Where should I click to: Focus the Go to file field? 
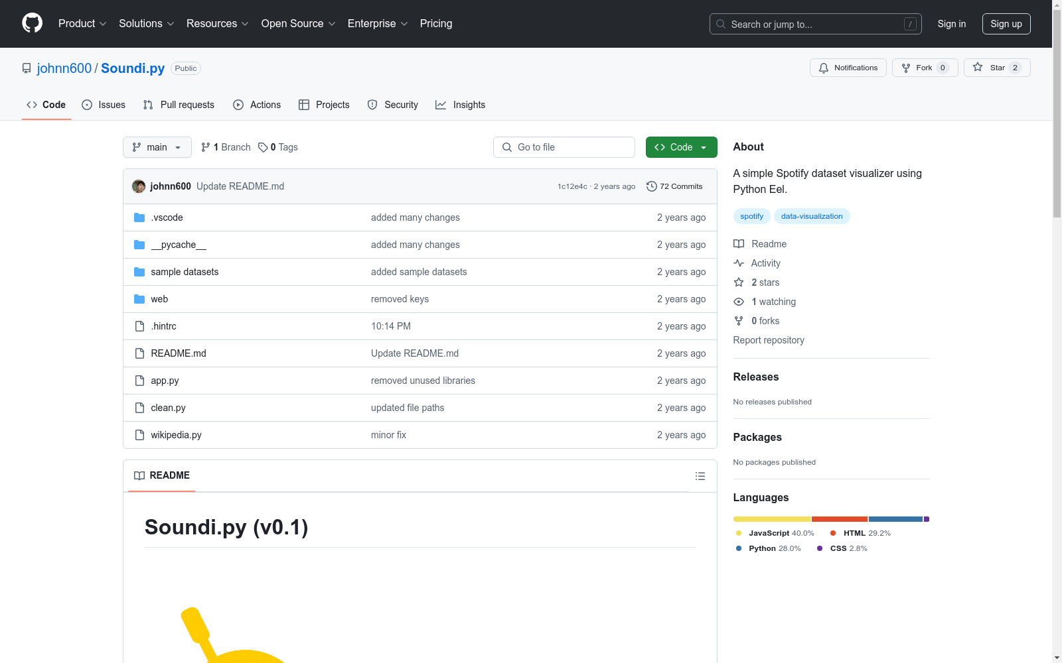564,147
